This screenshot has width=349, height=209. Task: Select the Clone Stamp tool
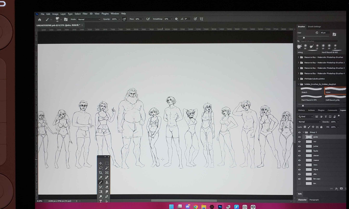(107, 182)
